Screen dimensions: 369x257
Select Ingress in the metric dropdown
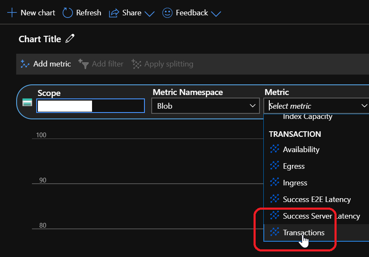295,183
